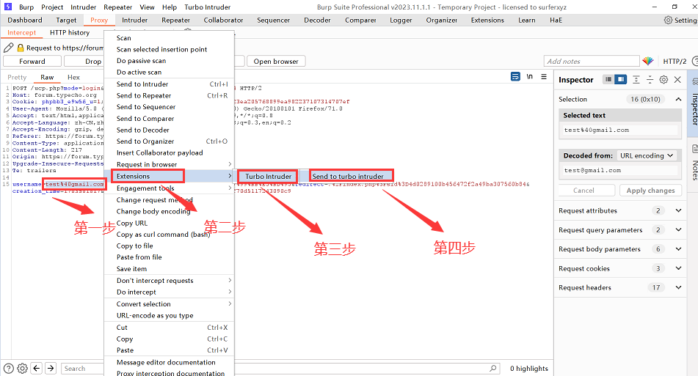The image size is (698, 376).
Task: Click the HTTP/2 protocol label
Action: (x=675, y=61)
